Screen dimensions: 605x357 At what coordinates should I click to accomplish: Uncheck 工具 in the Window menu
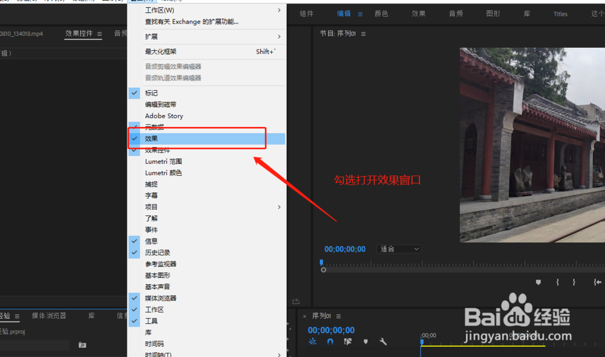(206, 321)
